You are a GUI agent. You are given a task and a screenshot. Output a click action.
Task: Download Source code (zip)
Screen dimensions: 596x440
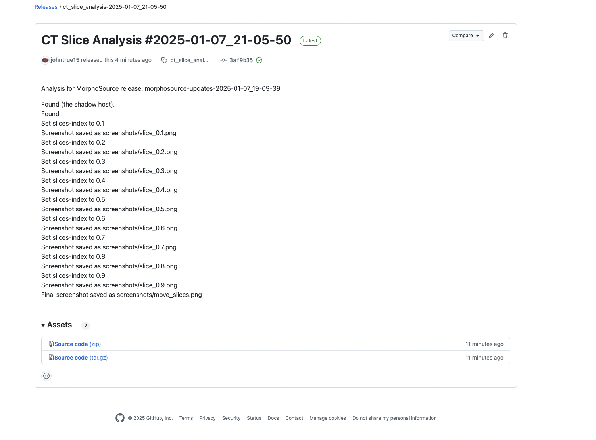click(77, 344)
